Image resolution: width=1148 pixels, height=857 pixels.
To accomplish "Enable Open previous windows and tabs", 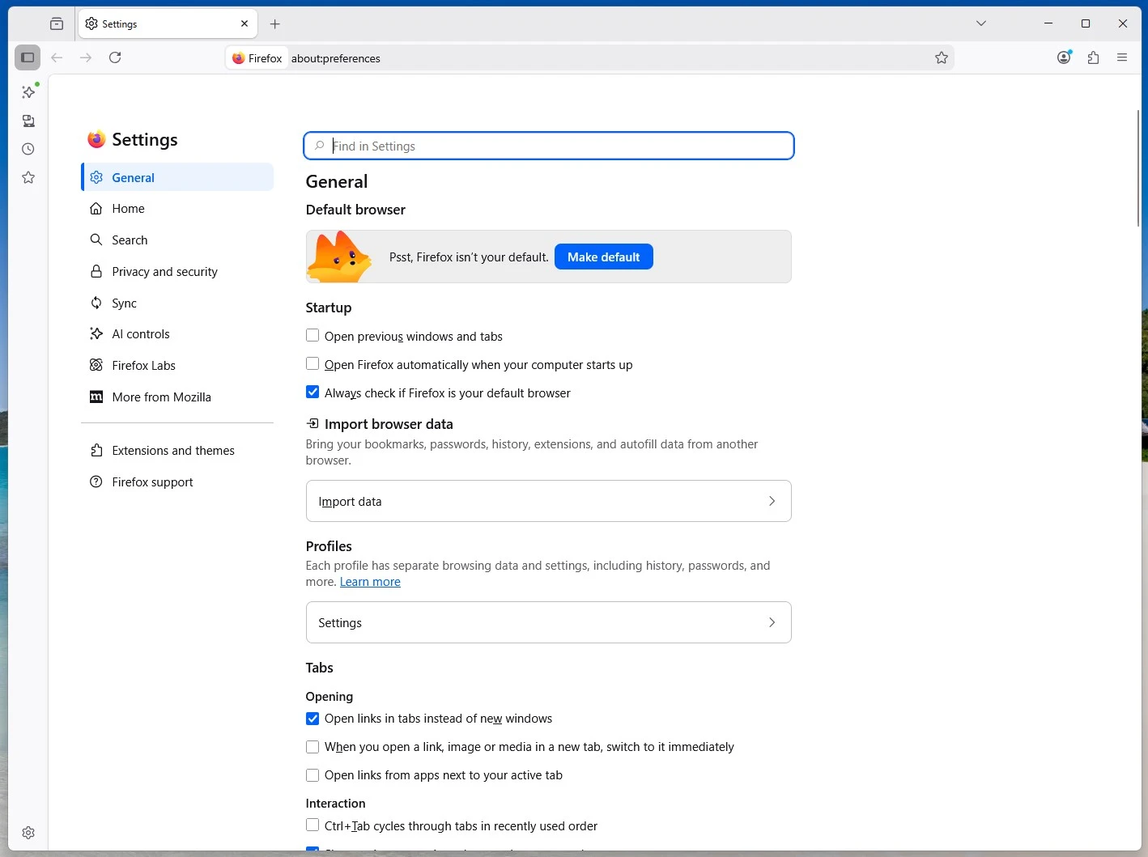I will (313, 335).
